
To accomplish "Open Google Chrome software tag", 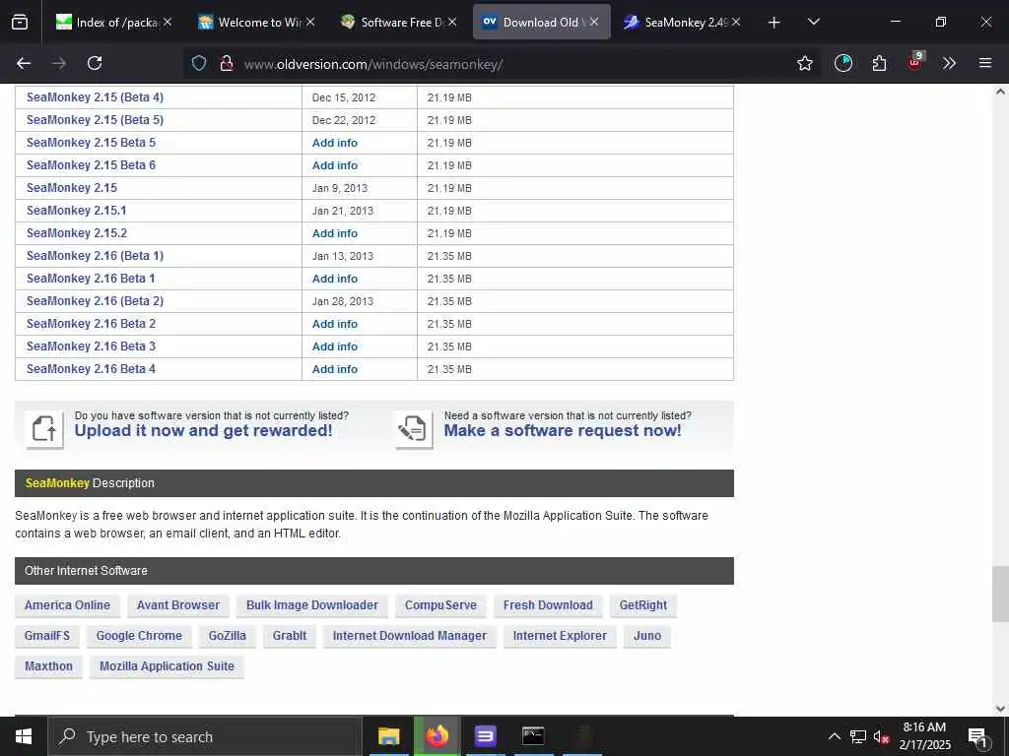I will [x=139, y=636].
